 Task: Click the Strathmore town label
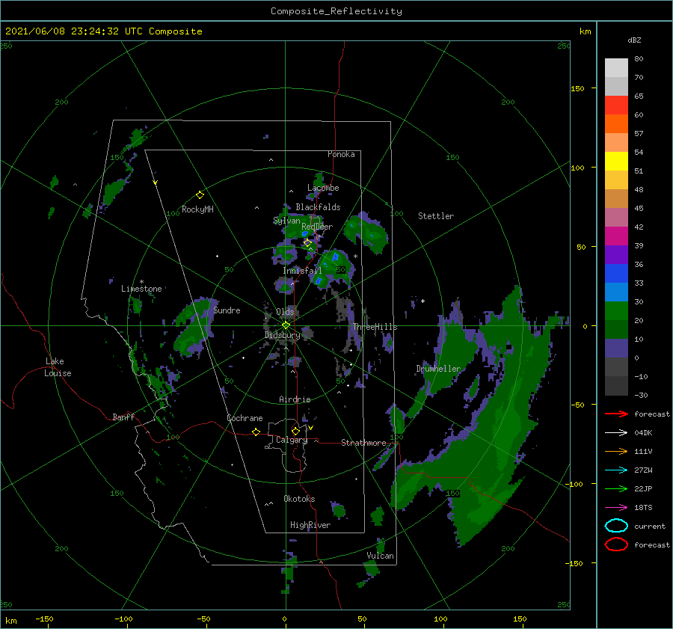tap(363, 443)
